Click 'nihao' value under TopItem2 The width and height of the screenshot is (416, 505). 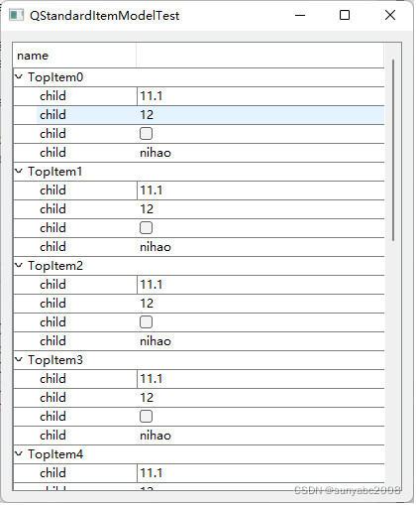pyautogui.click(x=156, y=341)
